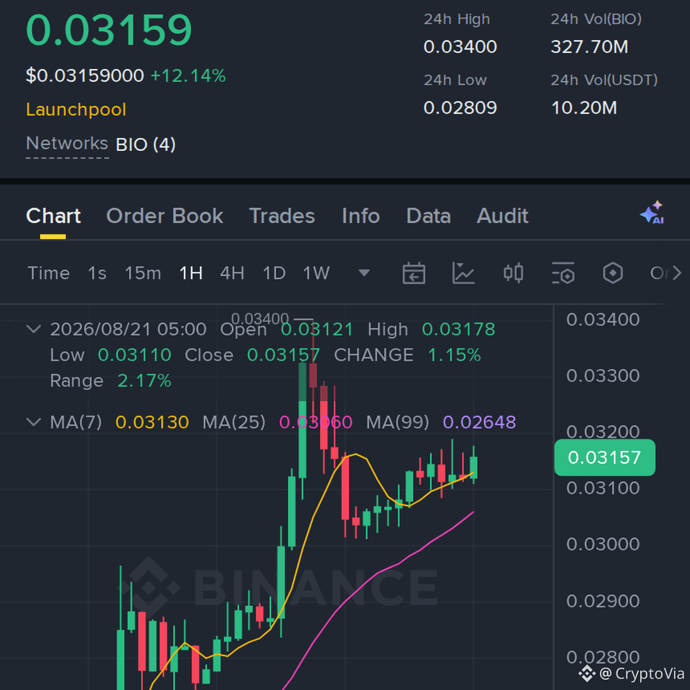Click the green 0.03157 current price label

[604, 457]
